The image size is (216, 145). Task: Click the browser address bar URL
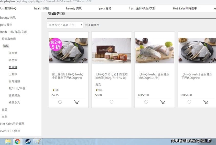click(x=46, y=2)
